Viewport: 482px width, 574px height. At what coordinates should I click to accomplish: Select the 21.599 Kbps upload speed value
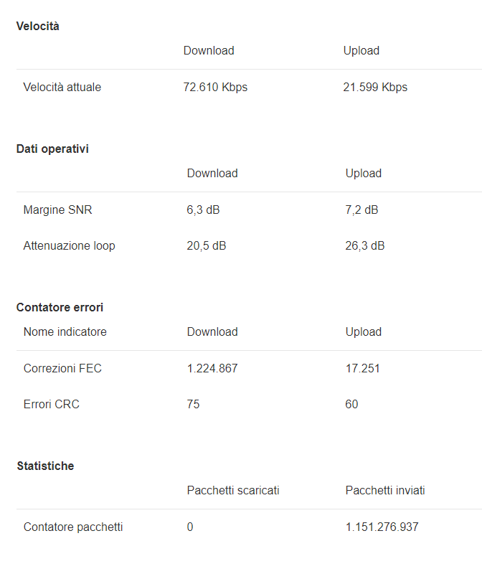pos(375,88)
